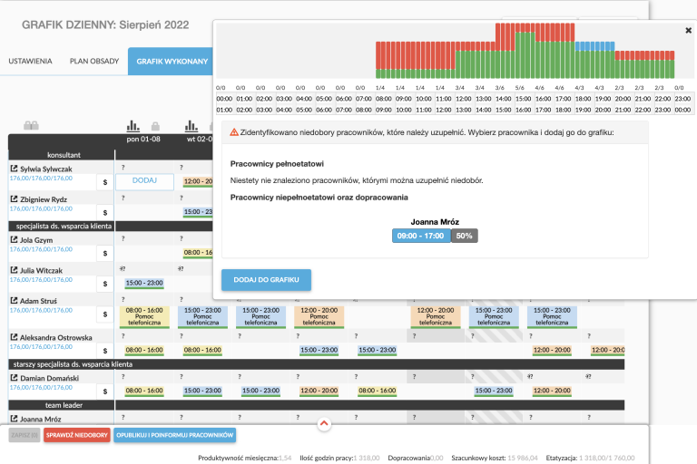The width and height of the screenshot is (697, 464).
Task: Click the dollar icon for Jola Gzym
Action: (x=105, y=253)
